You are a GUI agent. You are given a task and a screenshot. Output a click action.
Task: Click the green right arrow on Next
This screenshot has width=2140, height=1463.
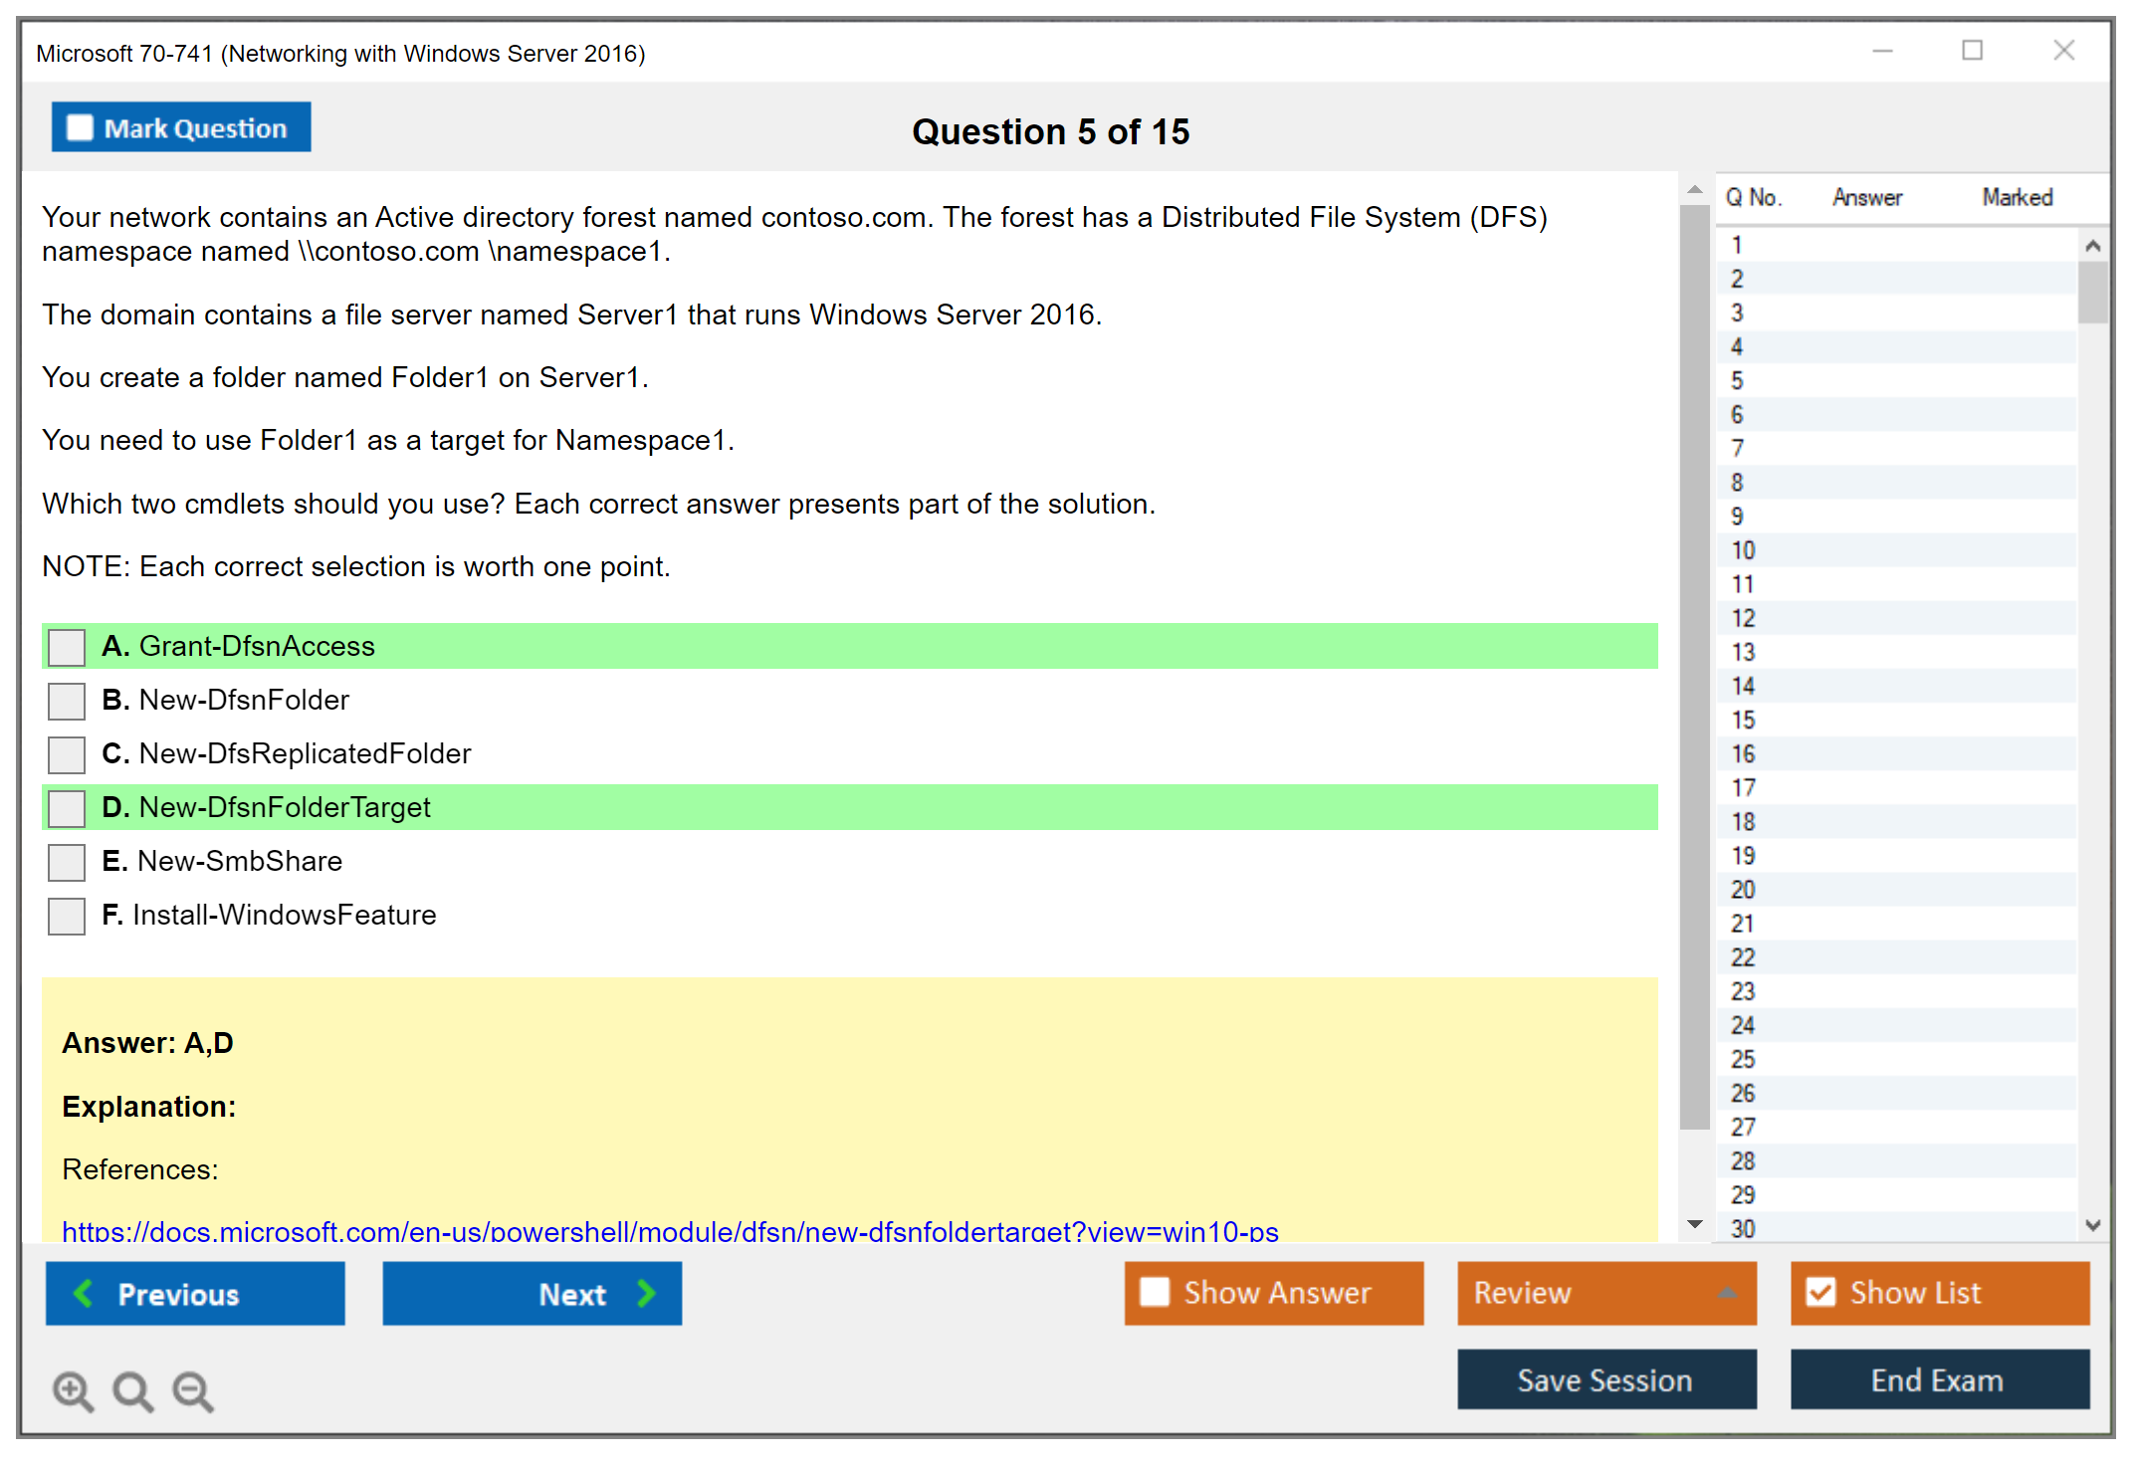click(646, 1293)
